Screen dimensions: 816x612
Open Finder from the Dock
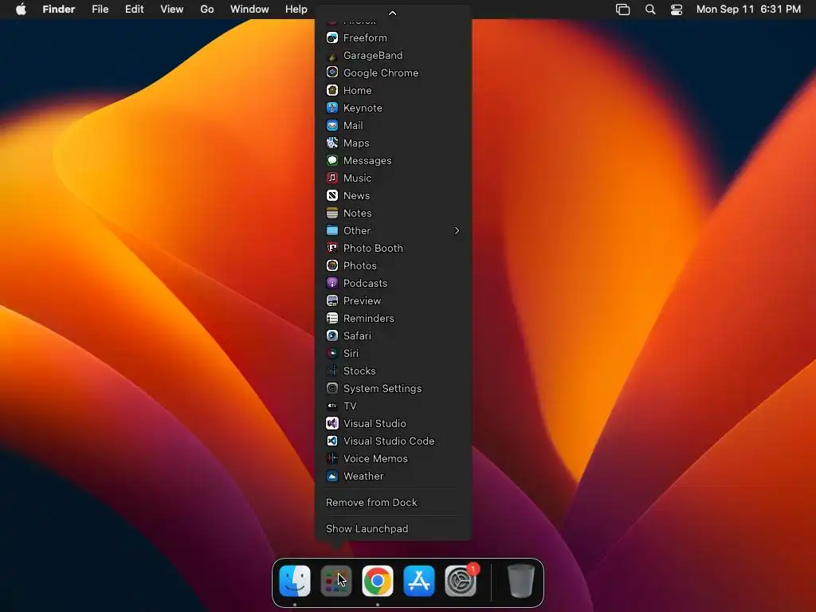(295, 581)
